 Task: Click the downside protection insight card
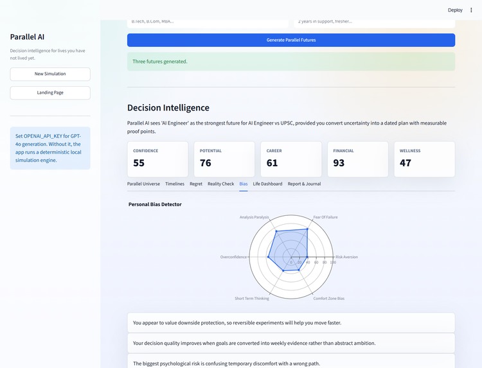(x=291, y=323)
